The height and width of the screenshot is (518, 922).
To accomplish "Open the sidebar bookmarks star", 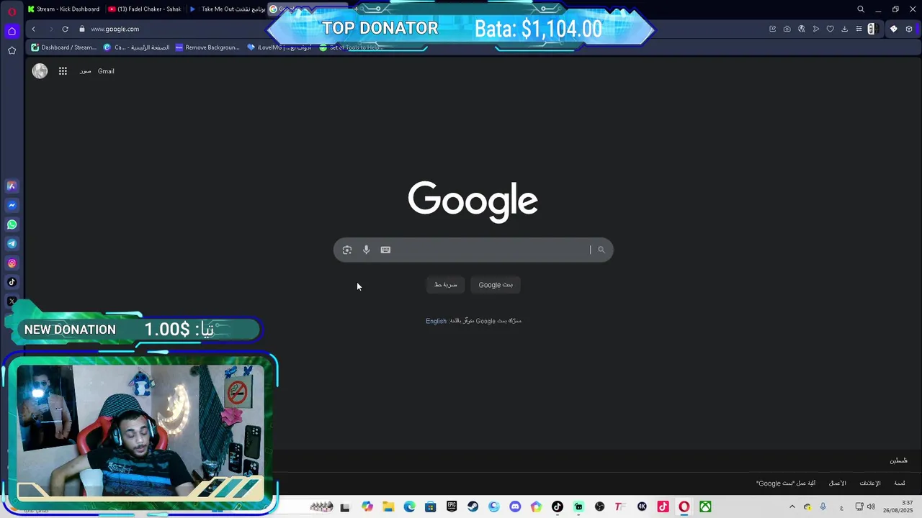I will tap(12, 50).
